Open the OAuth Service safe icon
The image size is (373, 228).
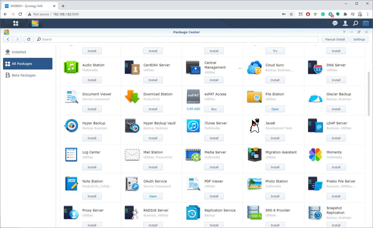point(132,184)
